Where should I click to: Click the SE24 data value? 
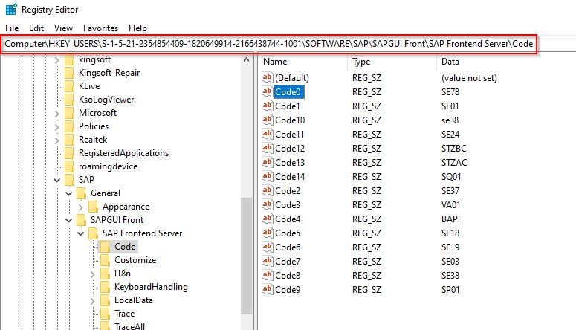(x=450, y=134)
